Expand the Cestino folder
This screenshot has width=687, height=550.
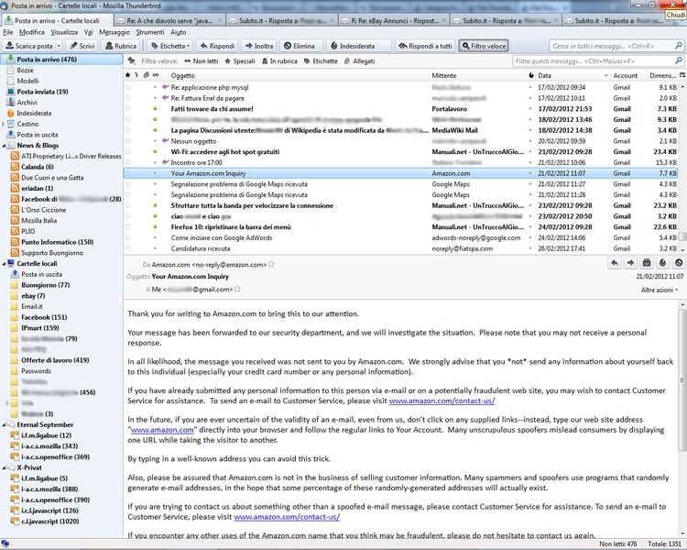4,124
